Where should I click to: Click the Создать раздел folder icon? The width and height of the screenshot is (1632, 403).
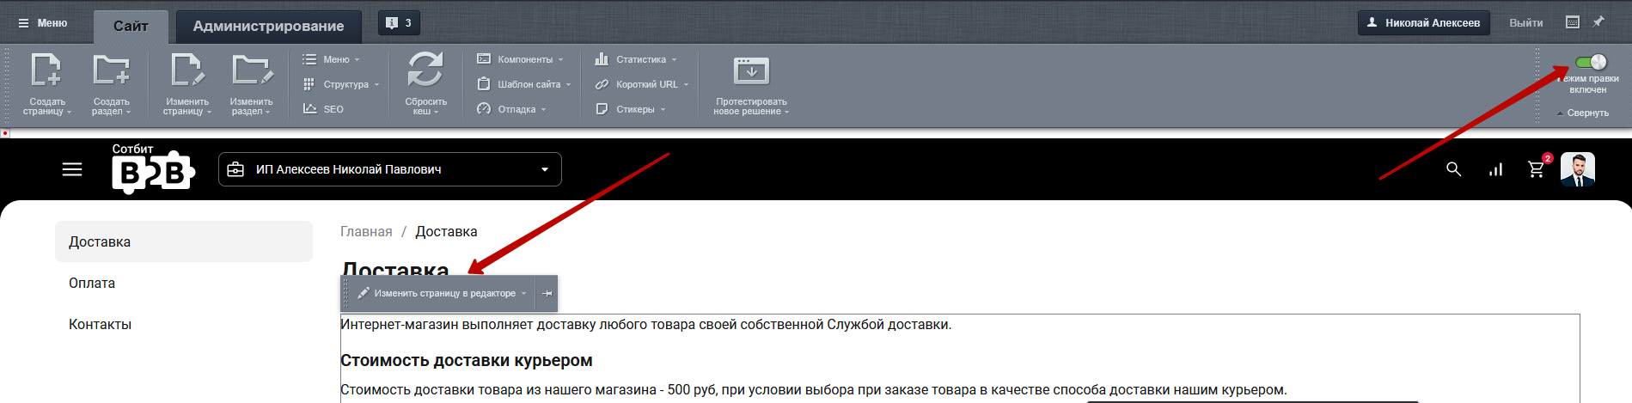(112, 70)
